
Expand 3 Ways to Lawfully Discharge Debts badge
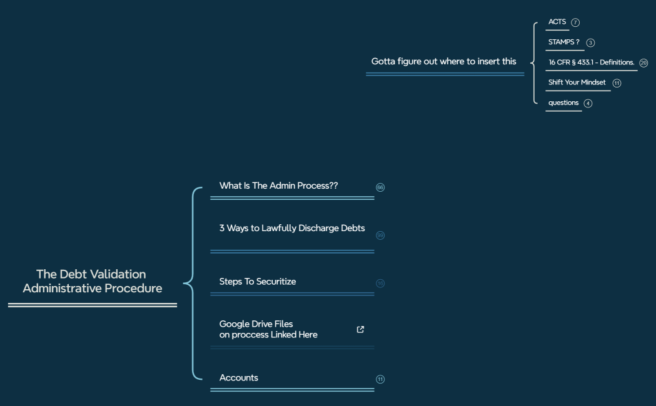tap(380, 235)
